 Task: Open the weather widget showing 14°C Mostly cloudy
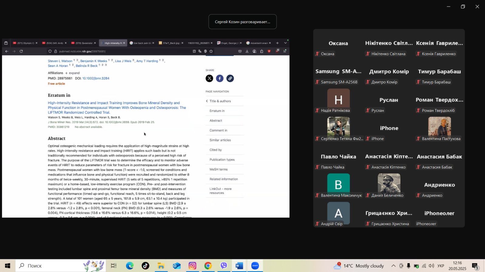359,266
